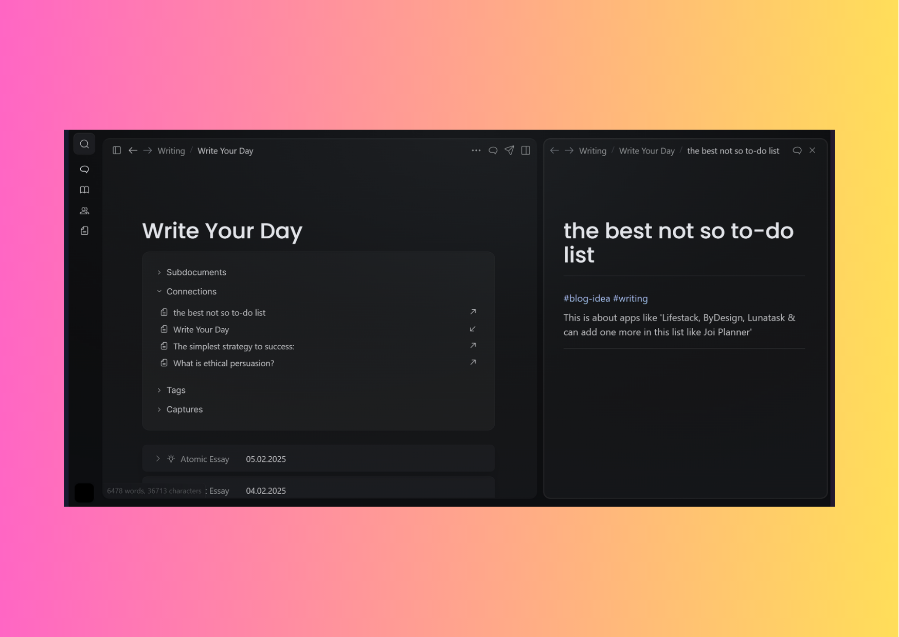The image size is (899, 637).
Task: Open the chat bubble icon in the sidebar
Action: (x=84, y=169)
